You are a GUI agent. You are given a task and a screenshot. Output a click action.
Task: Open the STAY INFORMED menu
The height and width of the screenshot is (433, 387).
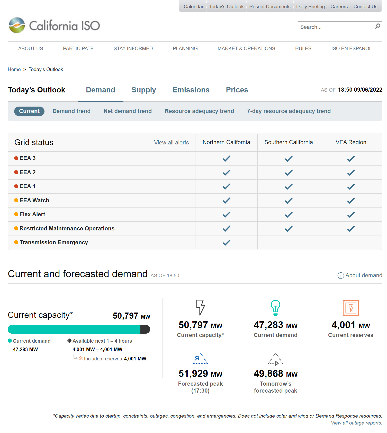click(x=133, y=48)
